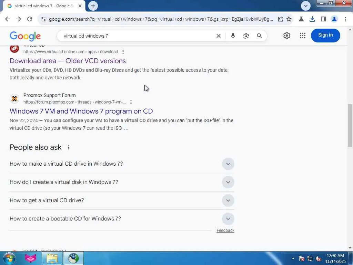The image size is (353, 265).
Task: Open taskbar clock 12:30 AM
Action: pos(335,258)
